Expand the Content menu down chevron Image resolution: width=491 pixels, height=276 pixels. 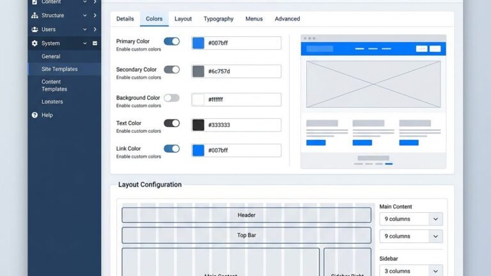85,2
